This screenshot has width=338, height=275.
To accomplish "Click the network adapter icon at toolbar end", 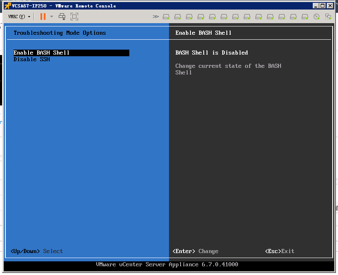I will tap(328, 17).
